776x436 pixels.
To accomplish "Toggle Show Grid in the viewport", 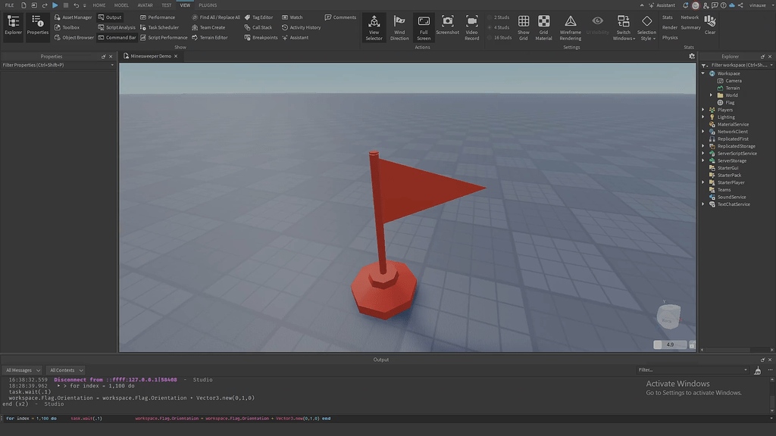I will tap(524, 27).
